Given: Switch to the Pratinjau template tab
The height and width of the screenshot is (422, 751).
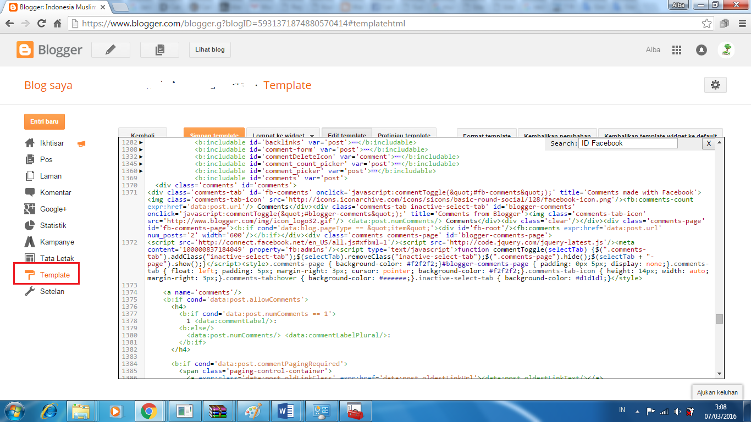Looking at the screenshot, I should coord(404,134).
